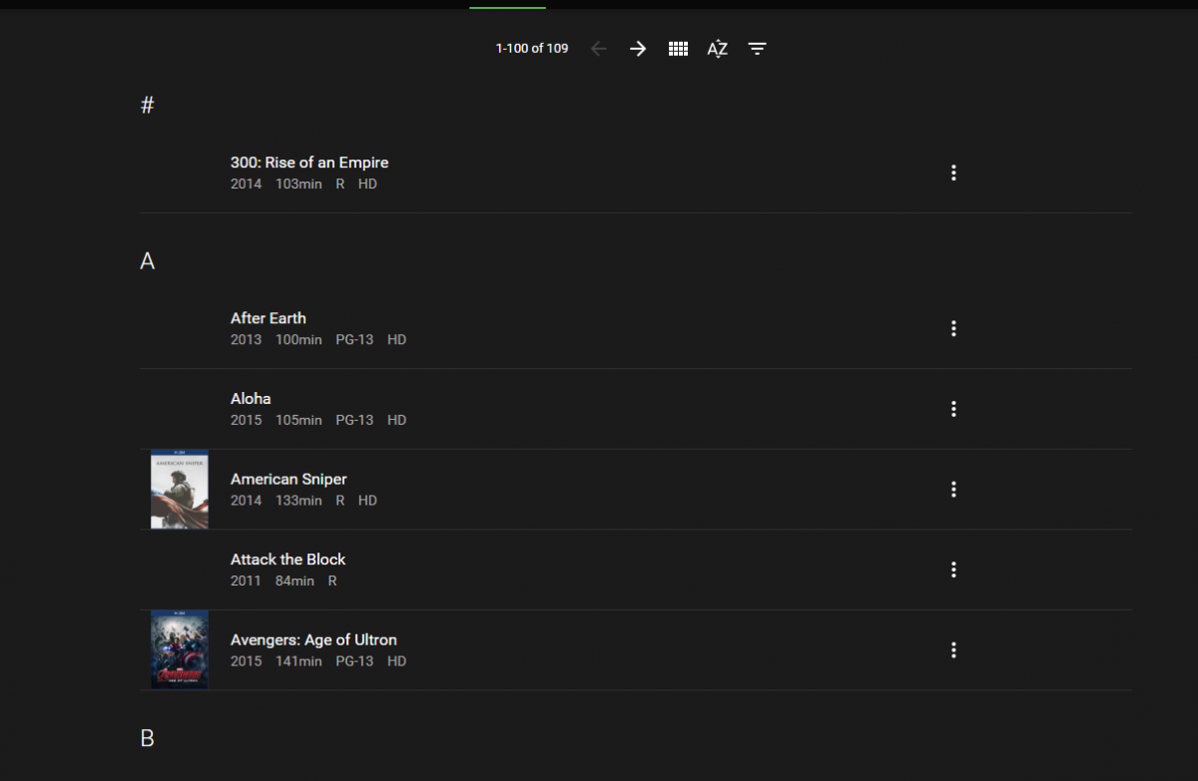1198x781 pixels.
Task: Open more options menu for Attack the Block
Action: pos(953,570)
